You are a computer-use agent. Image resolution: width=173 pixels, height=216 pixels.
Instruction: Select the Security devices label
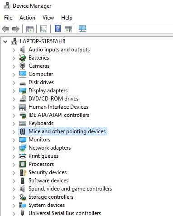tap(48, 172)
